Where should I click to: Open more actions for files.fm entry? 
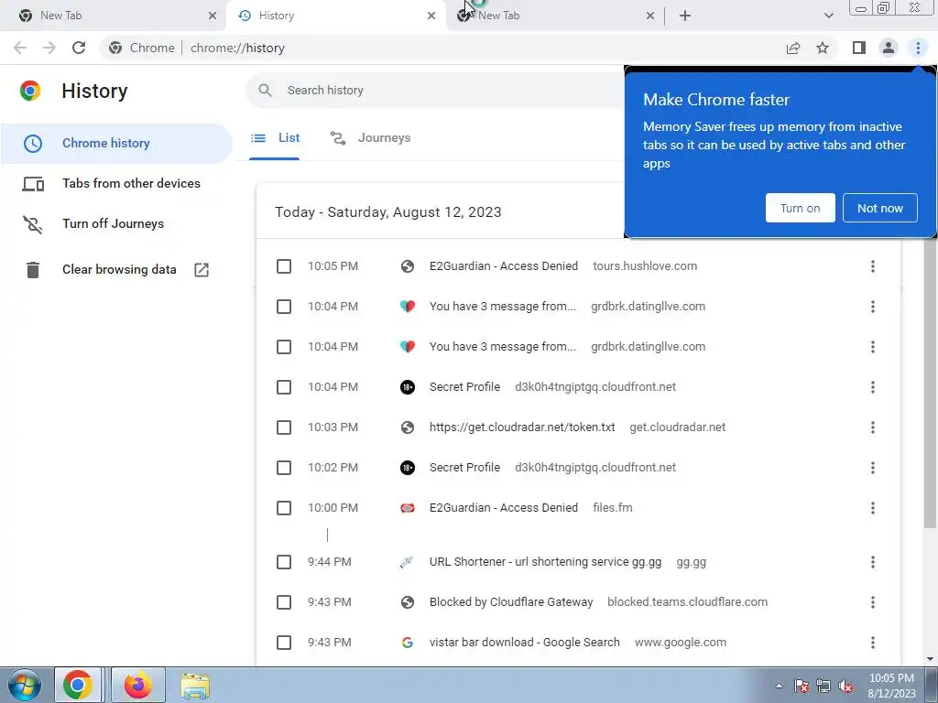point(873,508)
